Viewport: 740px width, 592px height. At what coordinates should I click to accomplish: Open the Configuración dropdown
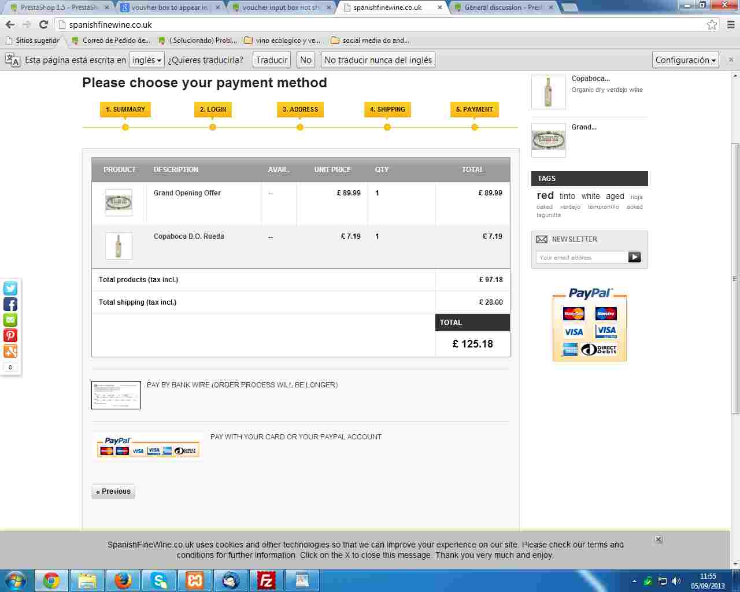686,60
